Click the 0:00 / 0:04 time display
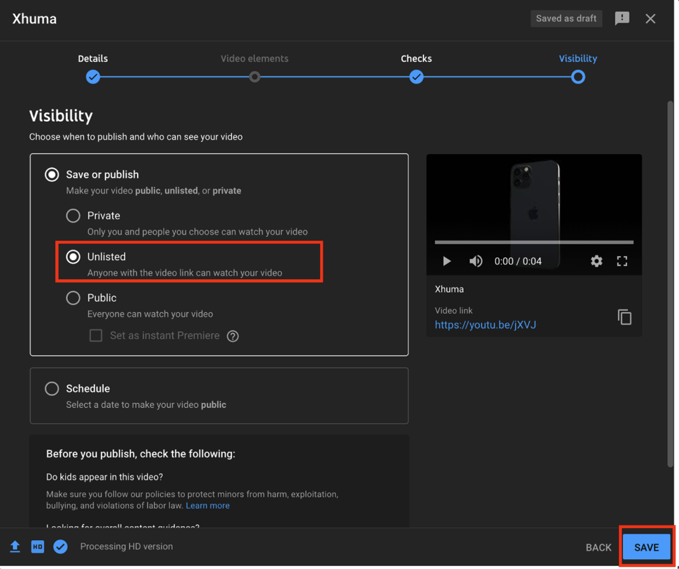679x569 pixels. 518,261
